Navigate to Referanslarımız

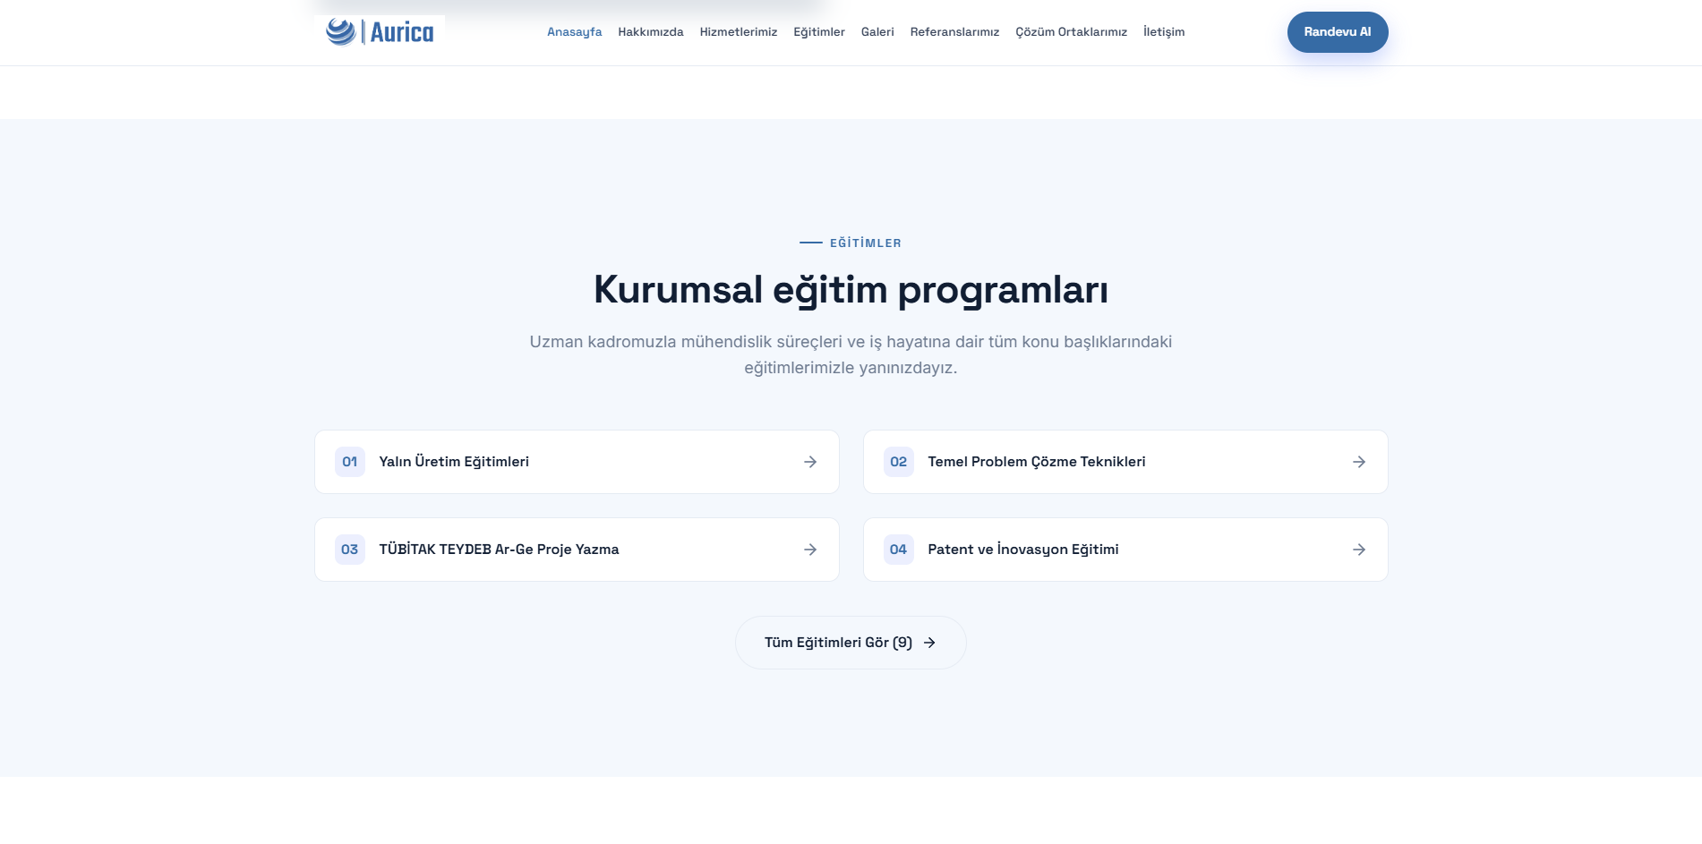tap(954, 32)
